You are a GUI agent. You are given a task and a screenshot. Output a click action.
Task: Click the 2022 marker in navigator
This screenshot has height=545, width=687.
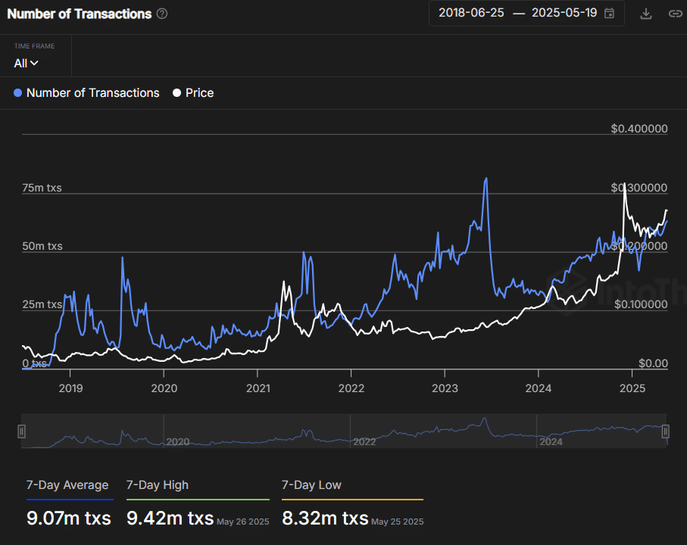364,442
